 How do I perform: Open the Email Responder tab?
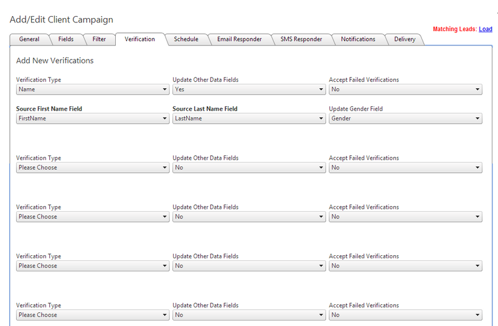(239, 39)
